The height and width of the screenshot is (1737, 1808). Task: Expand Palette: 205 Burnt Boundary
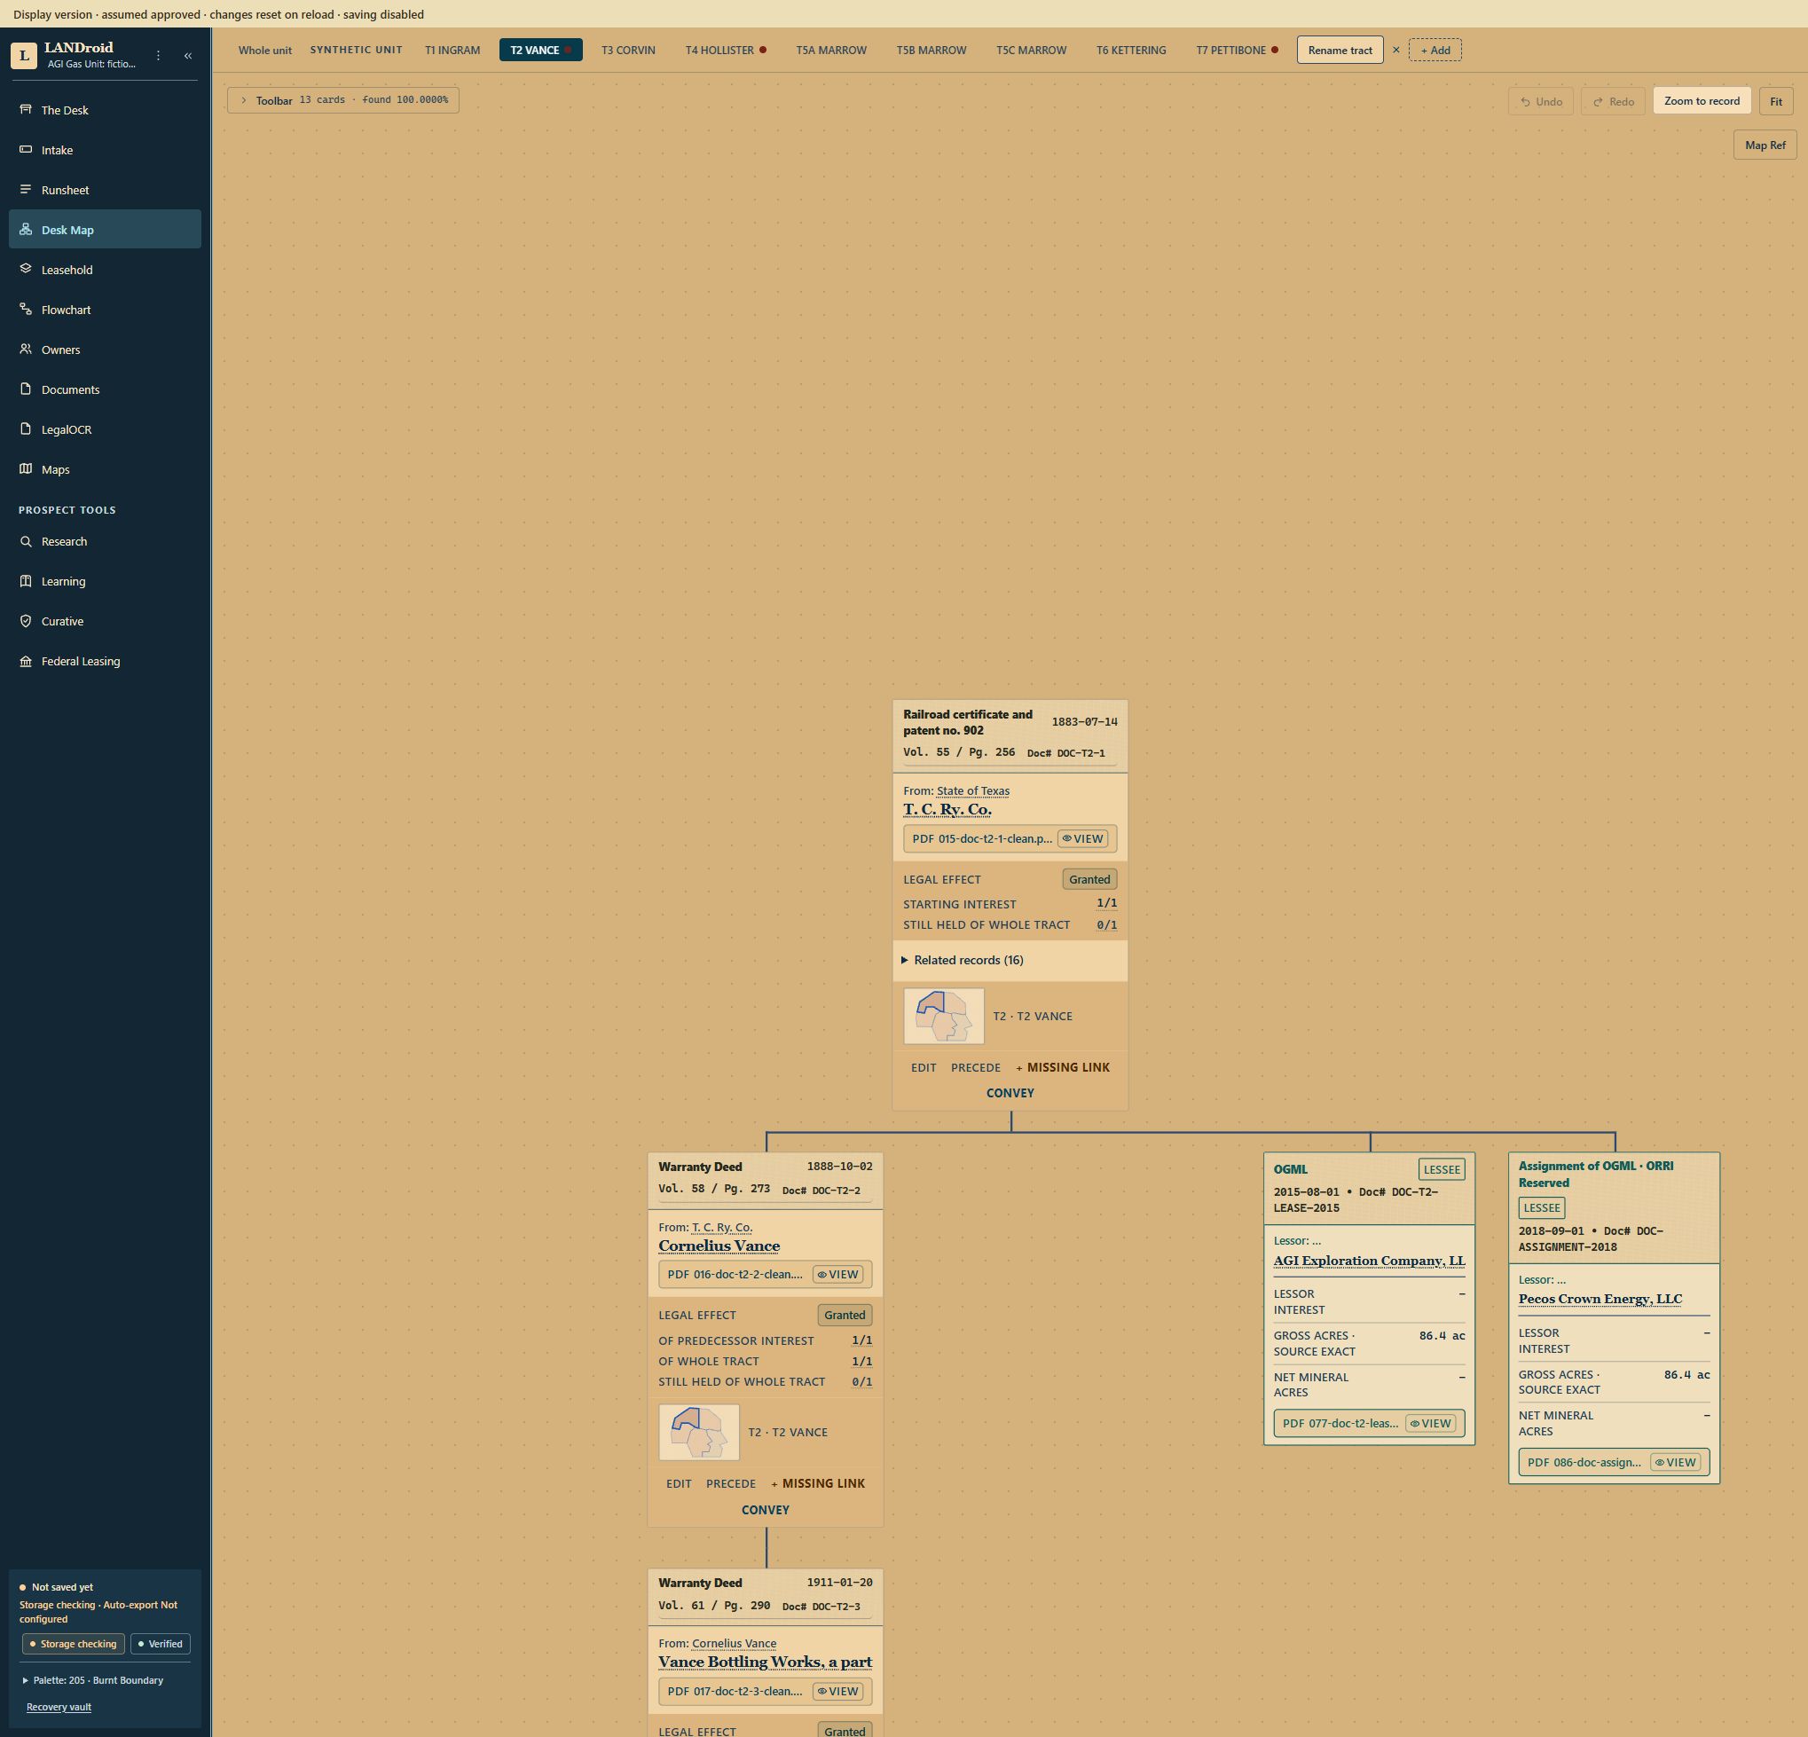tap(93, 1681)
